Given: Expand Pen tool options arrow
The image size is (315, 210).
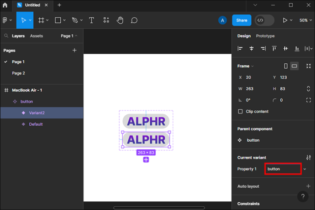Looking at the screenshot, I should click(81, 20).
